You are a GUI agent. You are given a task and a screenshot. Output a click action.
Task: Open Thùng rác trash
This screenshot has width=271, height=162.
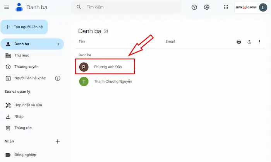click(x=22, y=128)
